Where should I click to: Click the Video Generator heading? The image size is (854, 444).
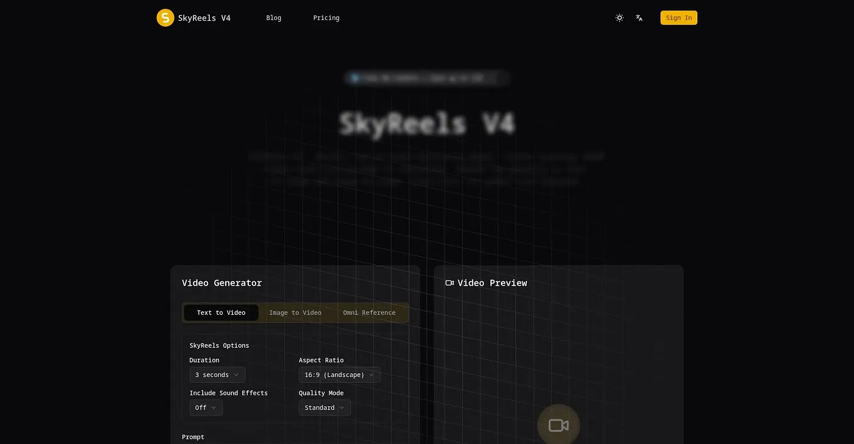[x=221, y=283]
